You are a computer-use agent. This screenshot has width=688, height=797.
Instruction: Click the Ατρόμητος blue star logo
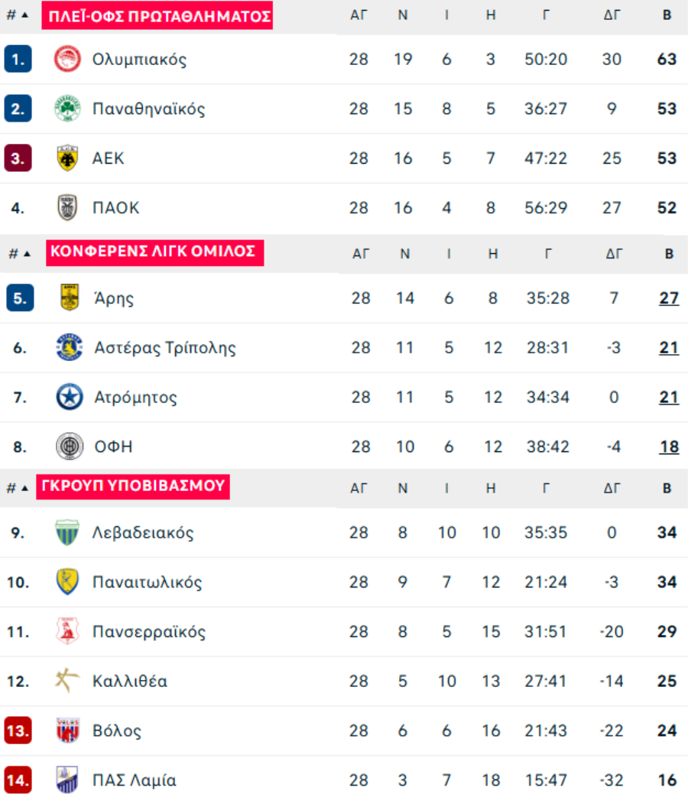[x=70, y=396]
